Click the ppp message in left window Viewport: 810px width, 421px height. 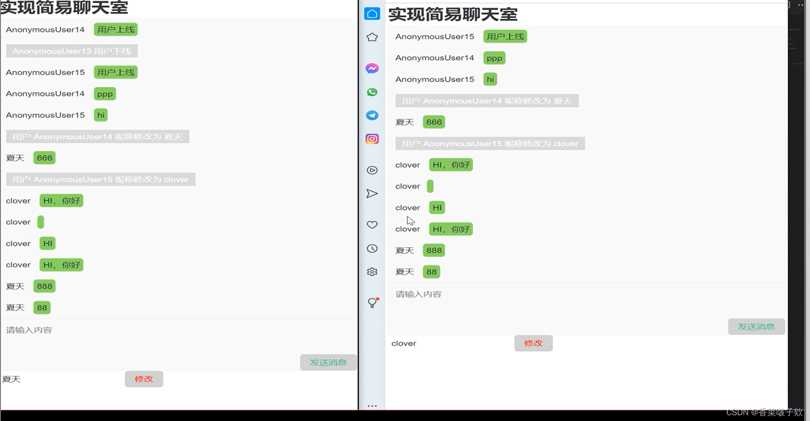pyautogui.click(x=105, y=94)
